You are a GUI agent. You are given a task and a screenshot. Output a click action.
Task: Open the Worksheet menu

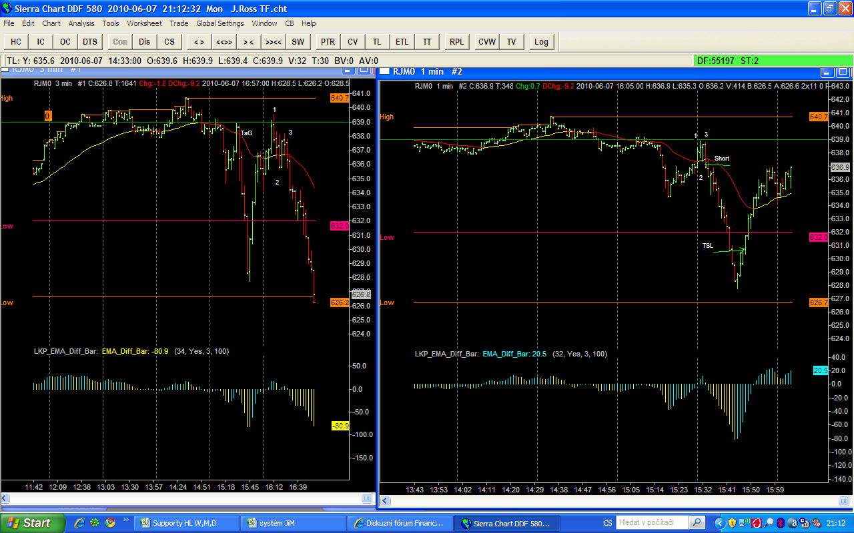point(144,23)
